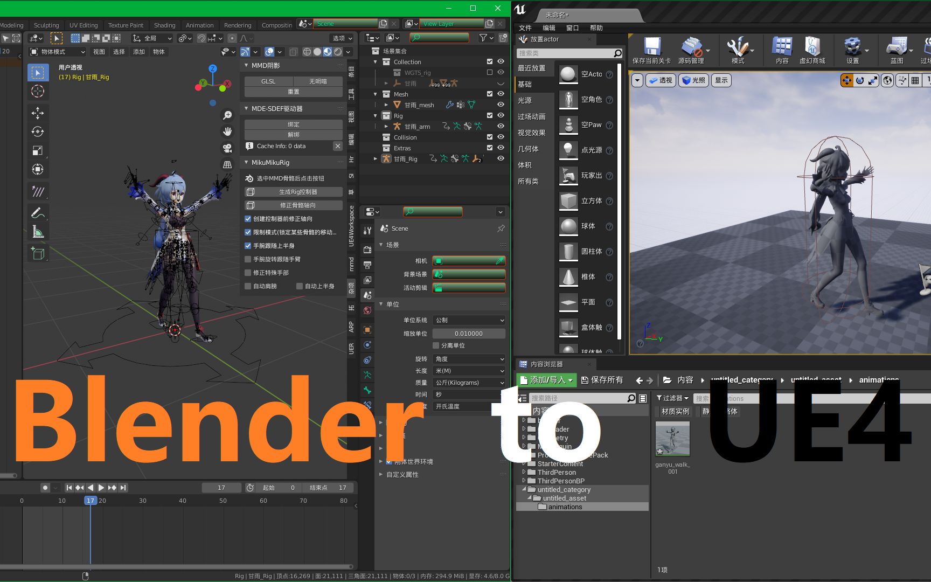
Task: Enable the 自动肩膀 checkbox in MikuMikuRig panel
Action: [248, 286]
